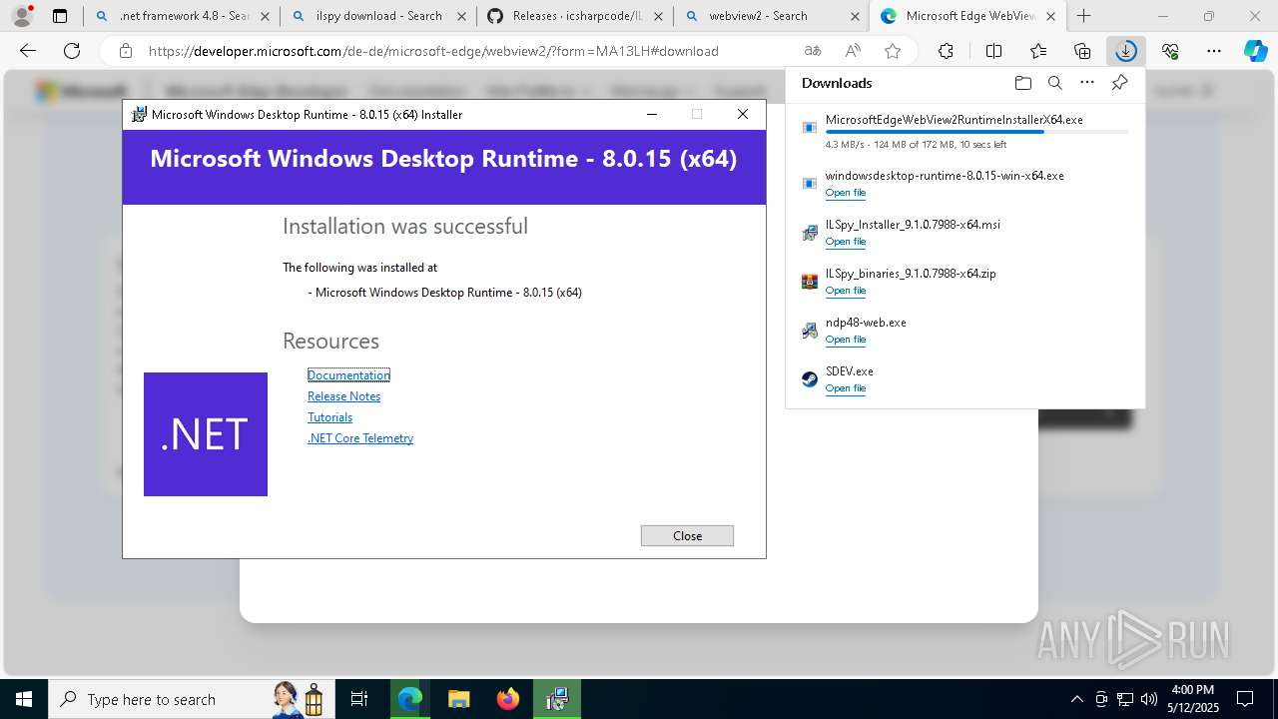
Task: Click MicrosoftEdgeWebView2RuntimeInstallerX64.exe download progress bar
Action: tap(976, 132)
